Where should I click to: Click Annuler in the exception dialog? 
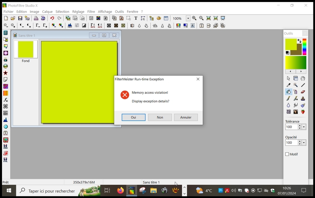click(186, 117)
